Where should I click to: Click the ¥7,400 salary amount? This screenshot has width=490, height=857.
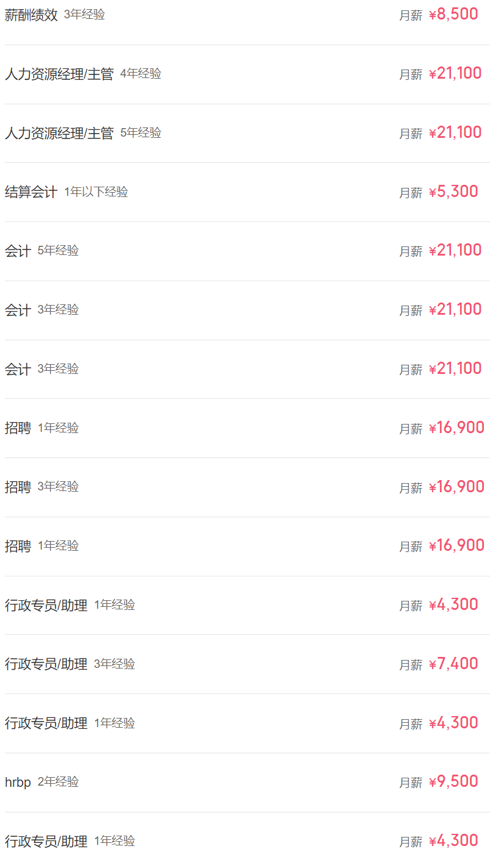[453, 664]
